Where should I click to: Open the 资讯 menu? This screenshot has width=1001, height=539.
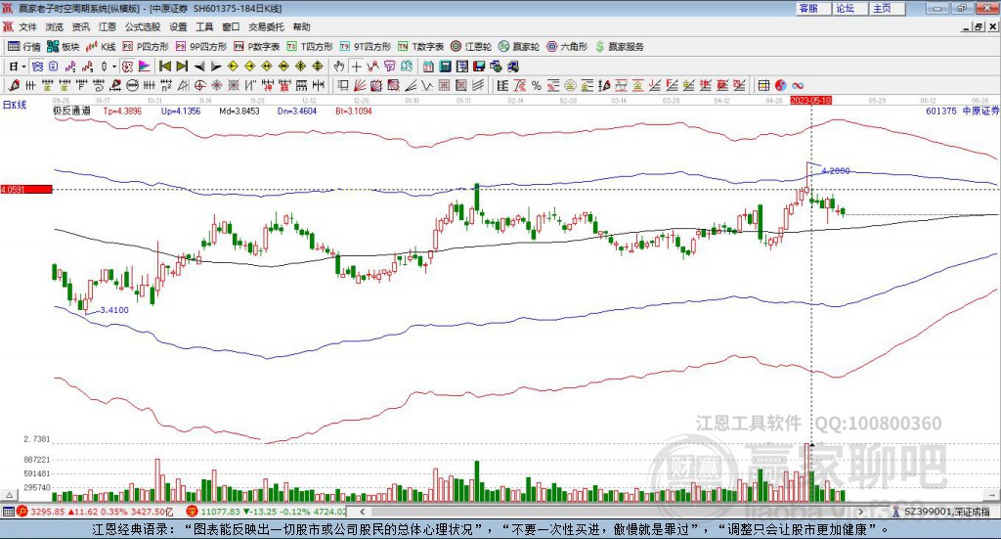pos(80,26)
